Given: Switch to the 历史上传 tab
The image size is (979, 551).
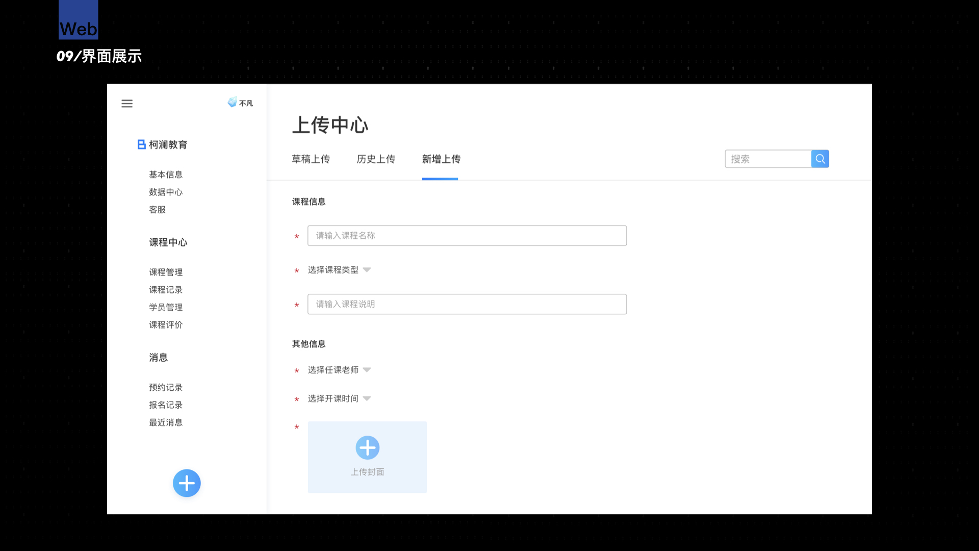Looking at the screenshot, I should tap(376, 159).
